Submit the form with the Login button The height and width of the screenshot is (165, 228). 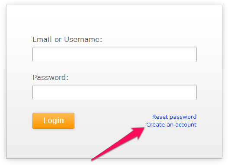click(x=53, y=121)
